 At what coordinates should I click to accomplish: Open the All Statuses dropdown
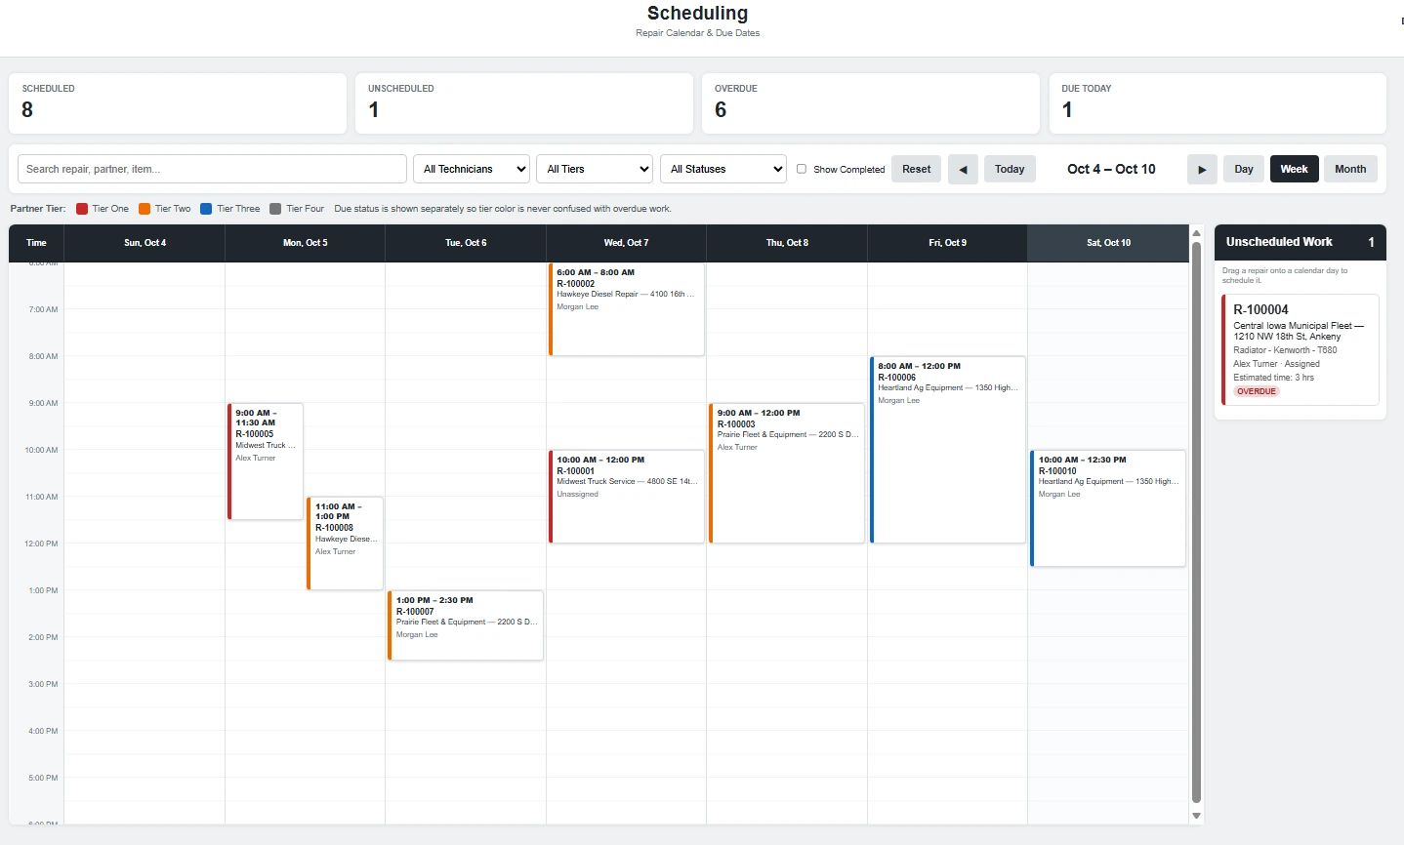coord(723,169)
